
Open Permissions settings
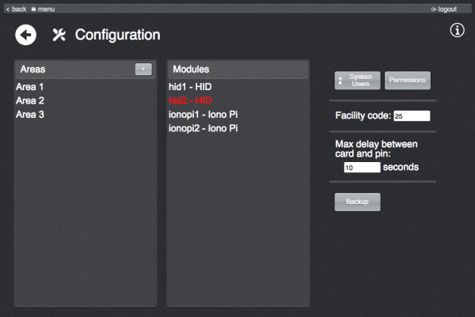point(408,80)
